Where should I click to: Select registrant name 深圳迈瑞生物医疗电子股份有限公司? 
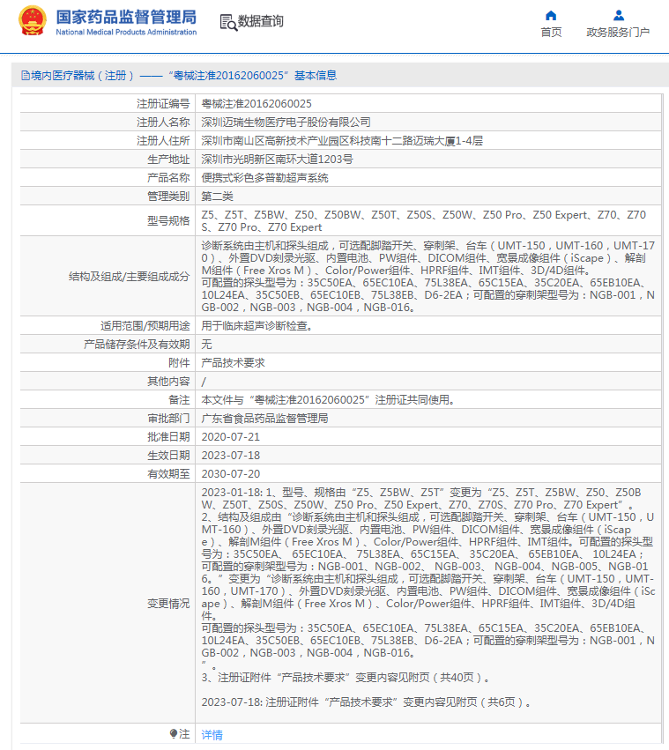pos(286,123)
